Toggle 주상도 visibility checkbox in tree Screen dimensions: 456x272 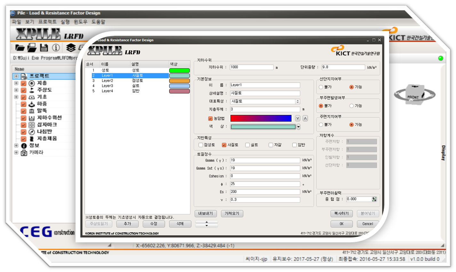pyautogui.click(x=23, y=90)
